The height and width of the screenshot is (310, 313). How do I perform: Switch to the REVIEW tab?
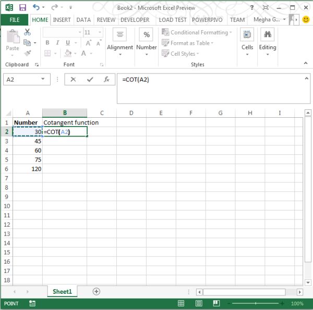106,20
